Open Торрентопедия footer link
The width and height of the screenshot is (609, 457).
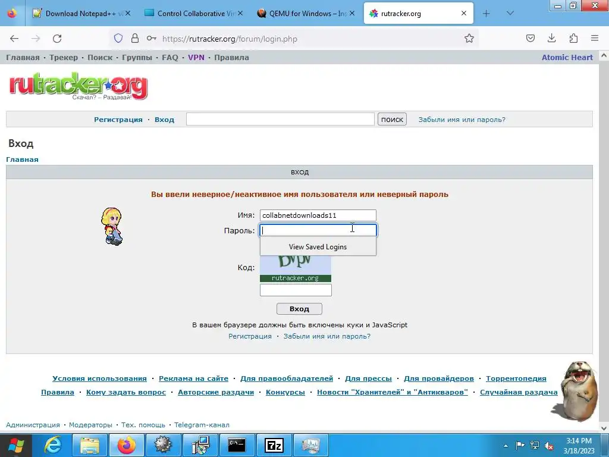point(516,378)
